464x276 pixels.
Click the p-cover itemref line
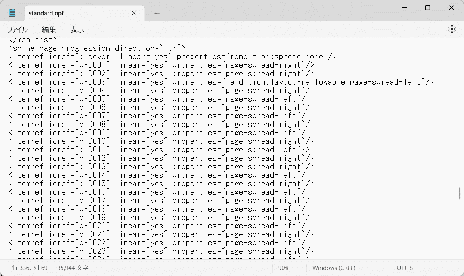coord(173,56)
